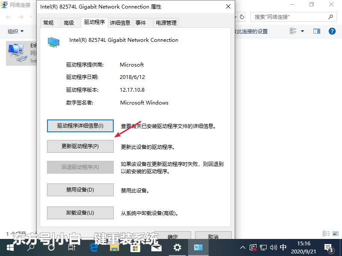Click 禁用设备(D) button
The image size is (342, 256).
[x=80, y=190]
